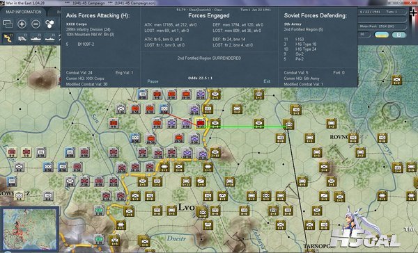Click the zoom out minus icon

pos(36,24)
